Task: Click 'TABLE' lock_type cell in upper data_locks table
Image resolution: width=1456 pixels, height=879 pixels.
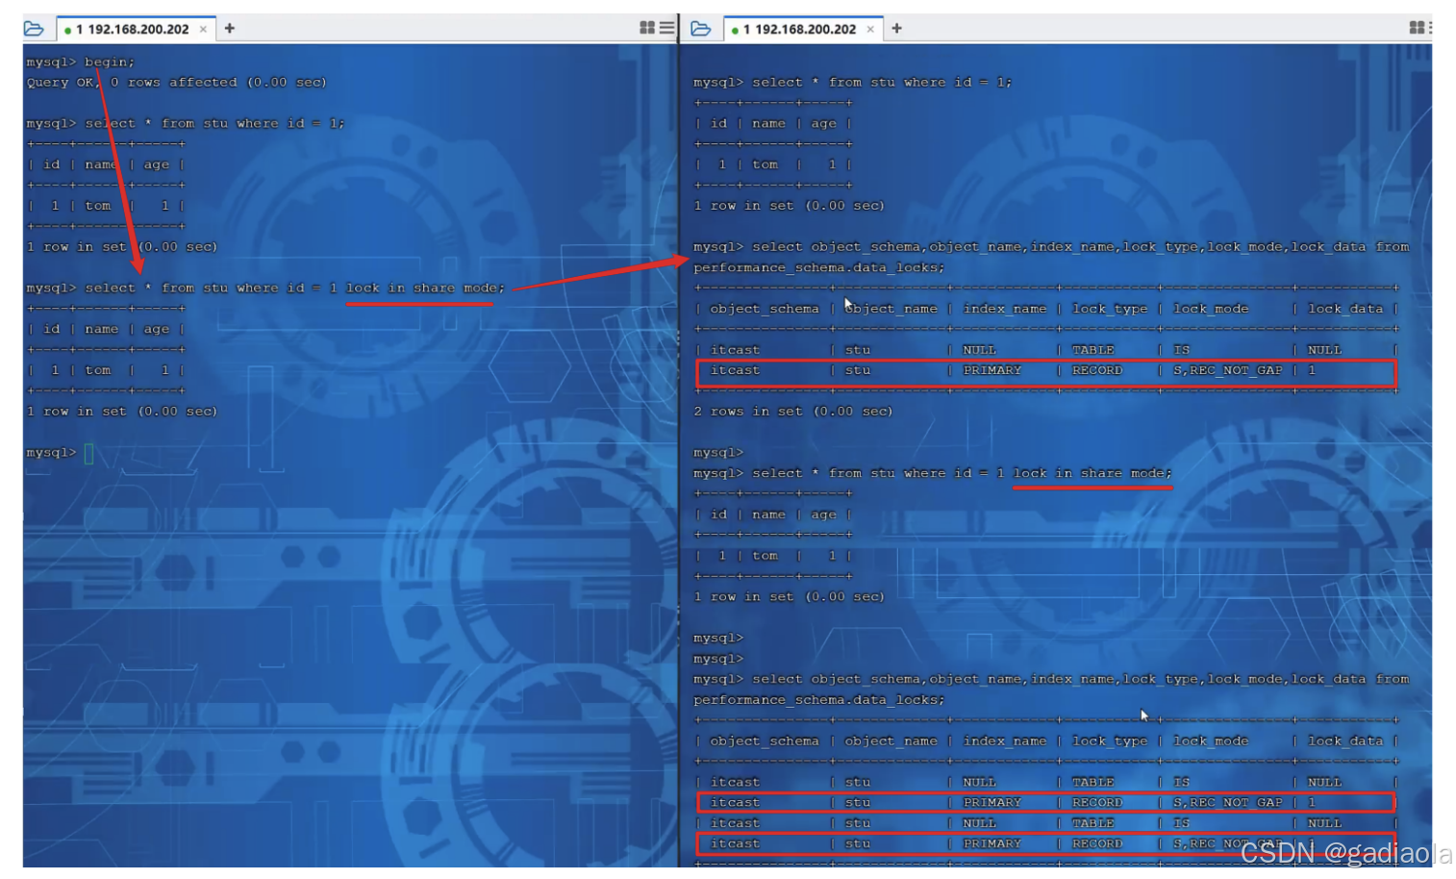Action: (x=1093, y=350)
